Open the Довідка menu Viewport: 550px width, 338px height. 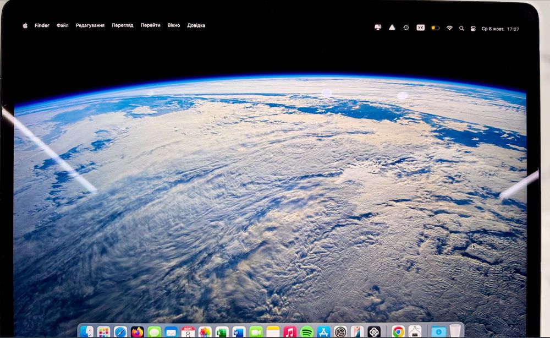196,25
